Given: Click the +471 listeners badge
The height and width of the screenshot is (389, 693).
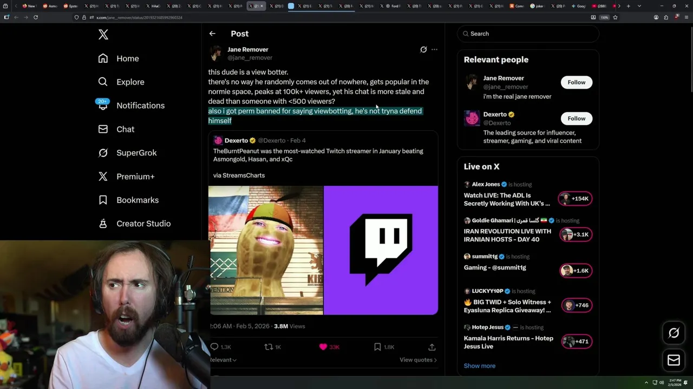Looking at the screenshot, I should click(x=577, y=341).
